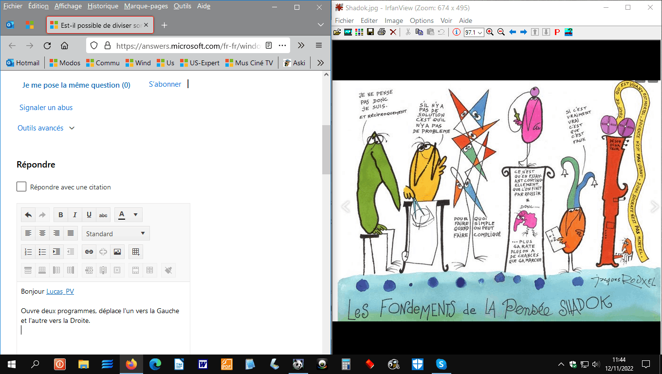Show image information in IrfanView
The height and width of the screenshot is (374, 662).
[x=456, y=32]
